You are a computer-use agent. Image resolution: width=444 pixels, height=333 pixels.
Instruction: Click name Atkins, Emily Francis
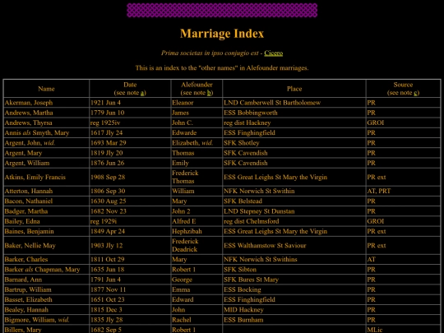[35, 178]
